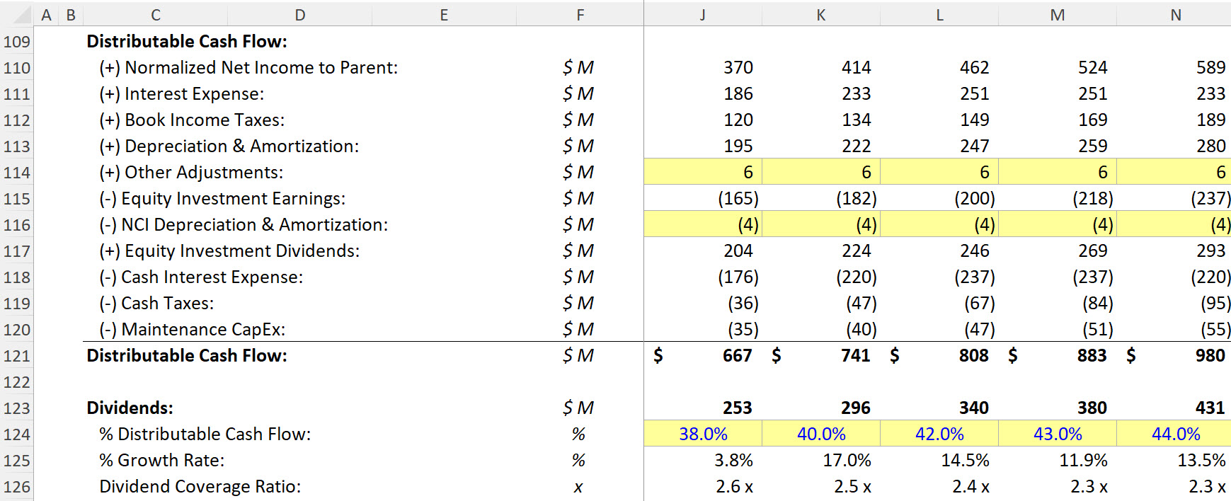Click the 149 book income taxes cell
This screenshot has width=1231, height=501.
tap(939, 120)
